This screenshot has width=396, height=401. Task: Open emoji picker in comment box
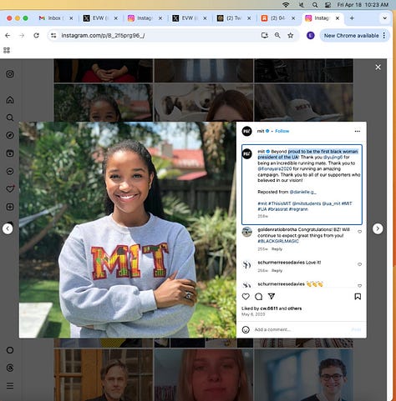[x=246, y=329]
